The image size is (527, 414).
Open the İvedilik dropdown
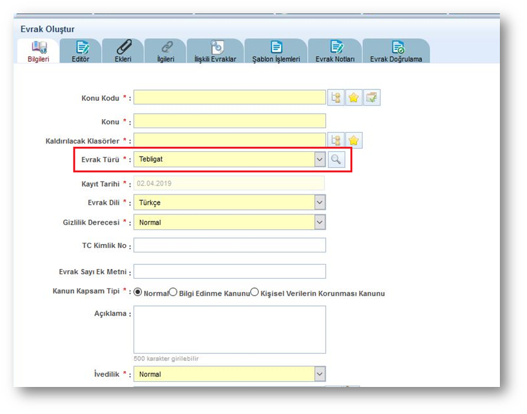tap(319, 374)
